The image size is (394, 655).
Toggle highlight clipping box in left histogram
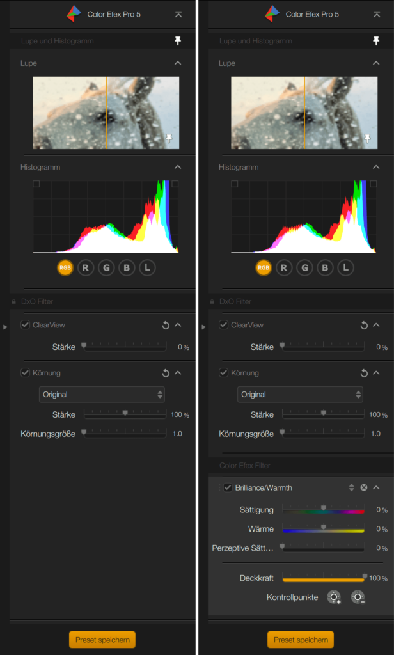click(x=175, y=184)
